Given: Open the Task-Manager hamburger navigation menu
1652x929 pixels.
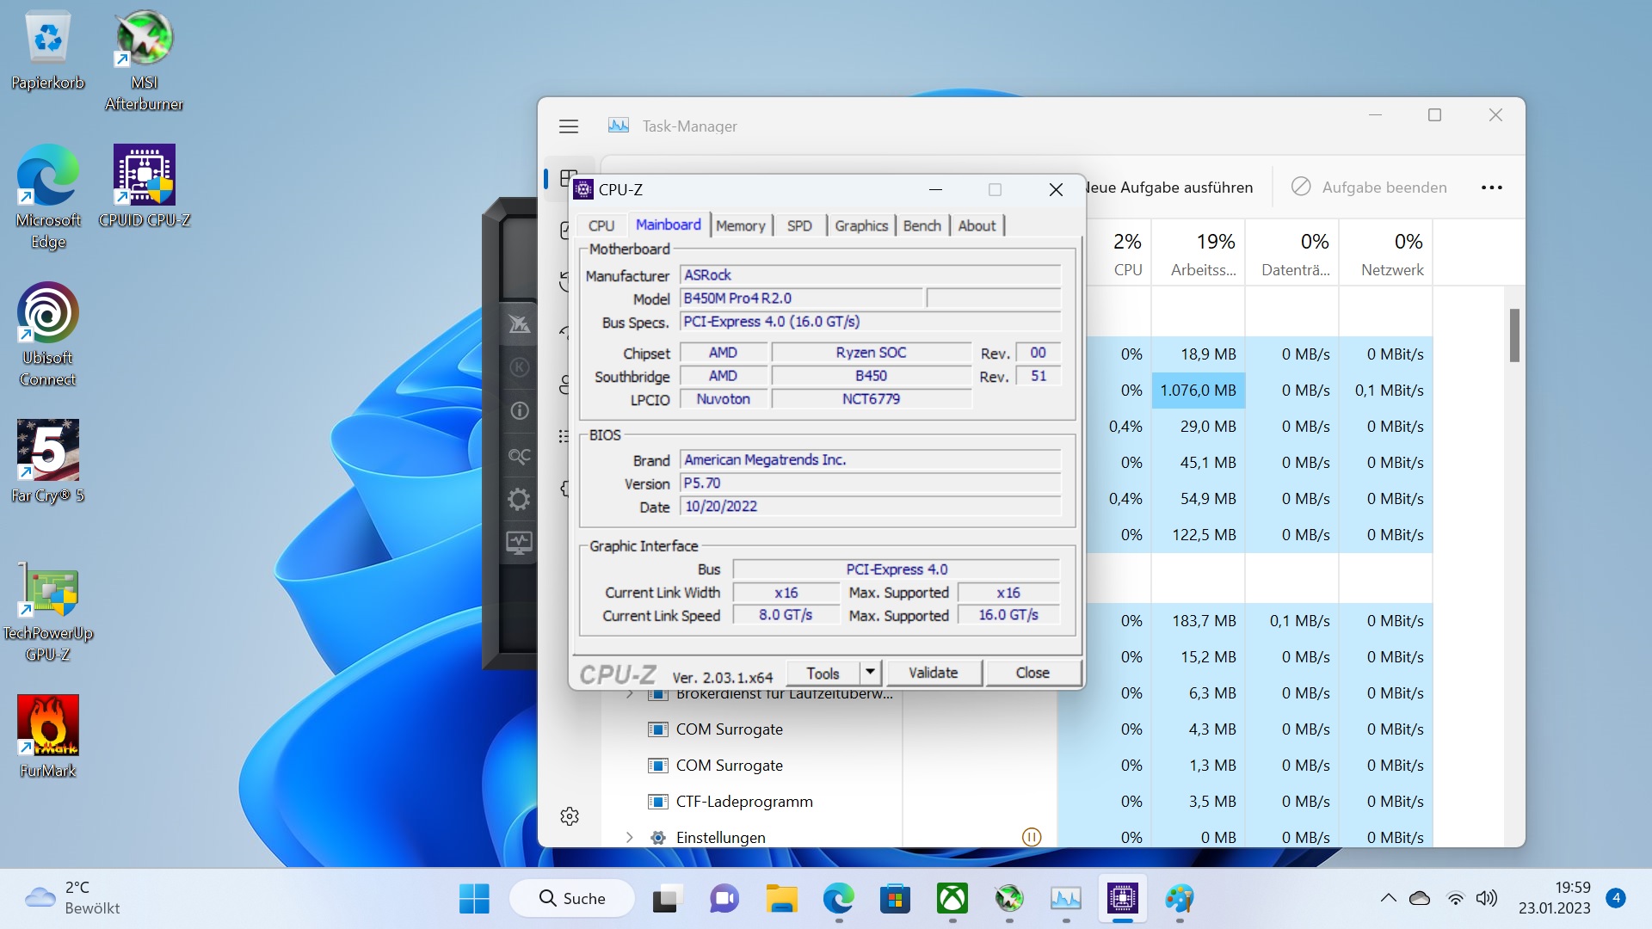Looking at the screenshot, I should tap(569, 126).
